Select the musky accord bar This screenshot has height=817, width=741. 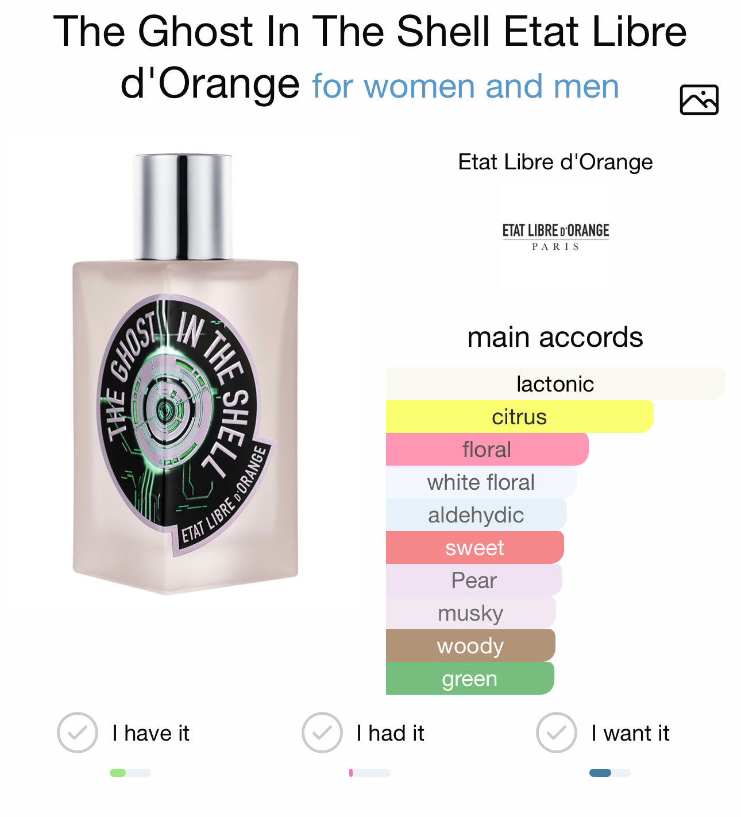pyautogui.click(x=470, y=613)
